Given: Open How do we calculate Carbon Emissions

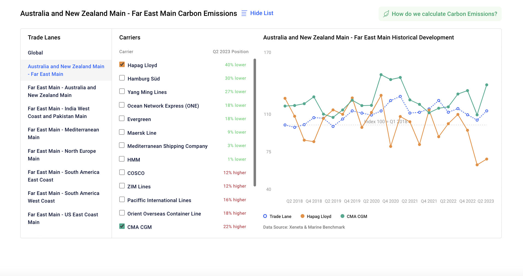Looking at the screenshot, I should coord(440,14).
